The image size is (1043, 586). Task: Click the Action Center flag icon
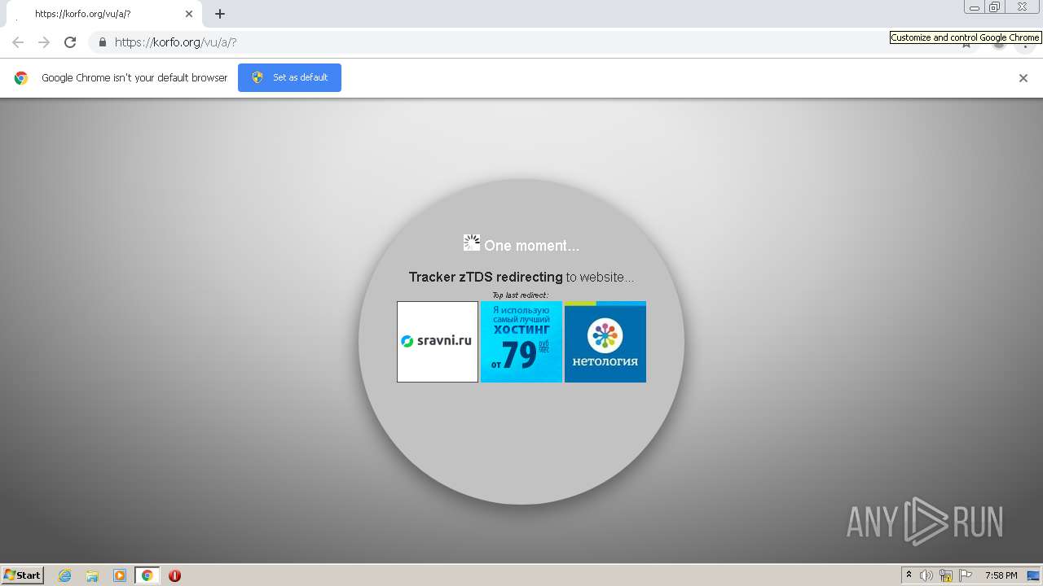coord(966,575)
